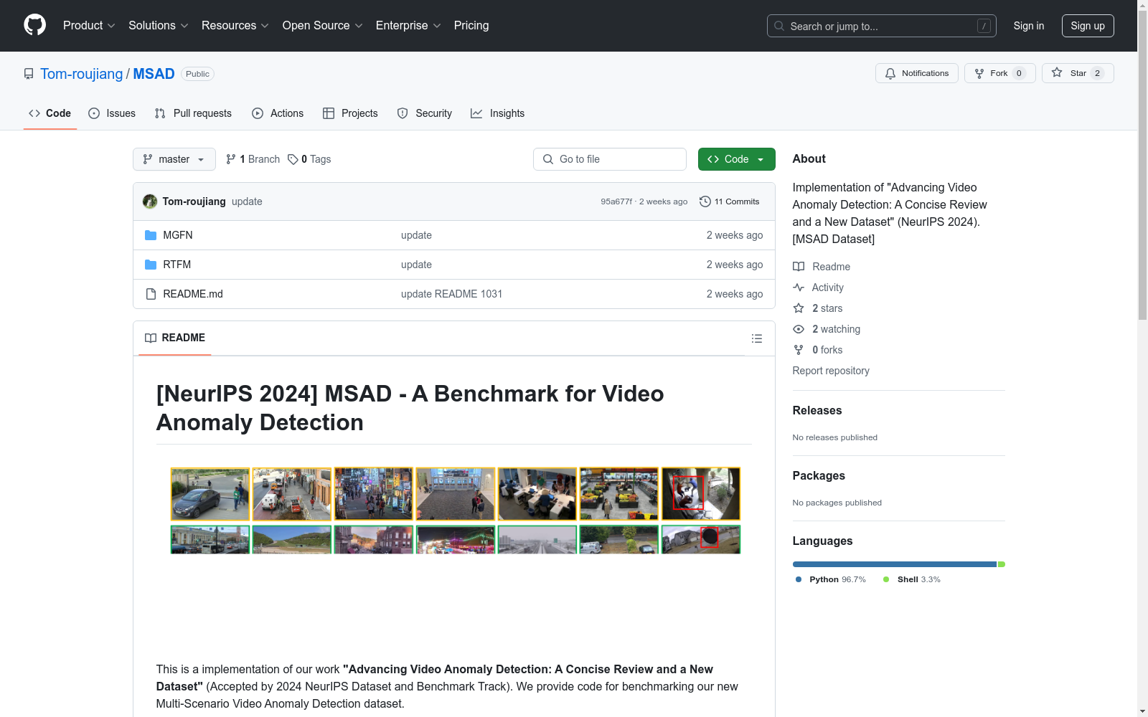Open the Enterprise dropdown
Screen dimensions: 1148x717
(408, 26)
